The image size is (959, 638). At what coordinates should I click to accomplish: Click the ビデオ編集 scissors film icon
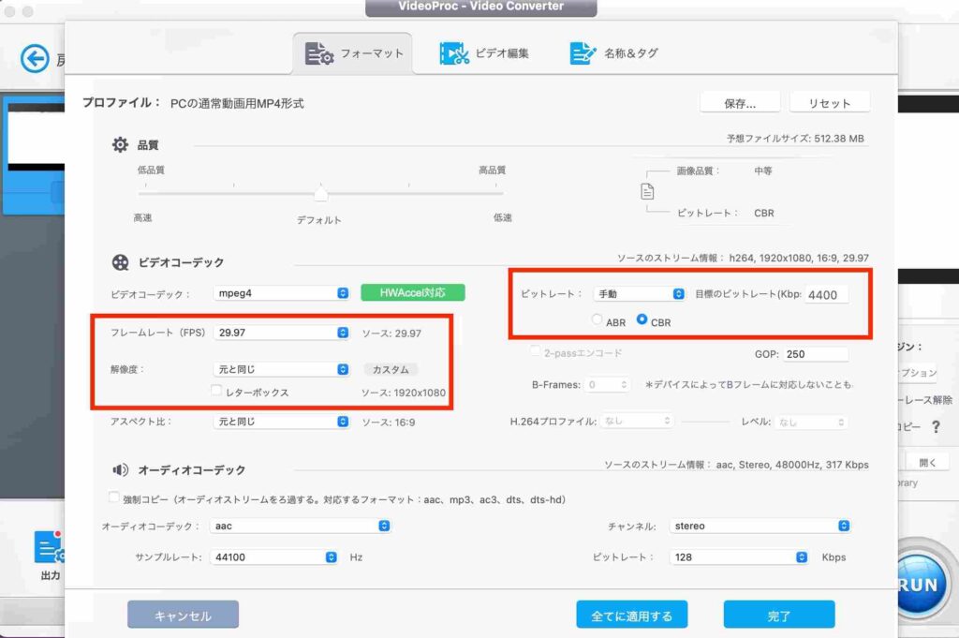click(454, 53)
